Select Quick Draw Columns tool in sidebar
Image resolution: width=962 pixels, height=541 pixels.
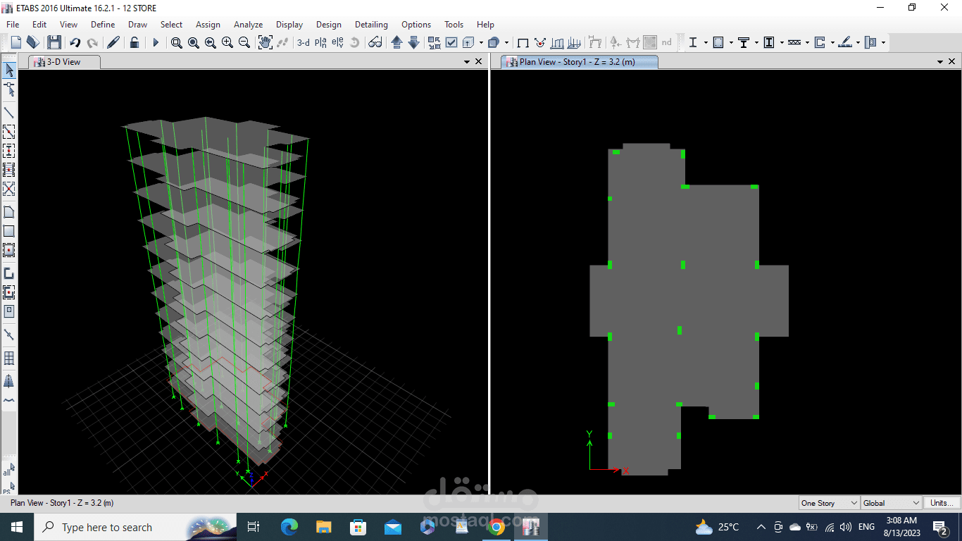click(9, 151)
